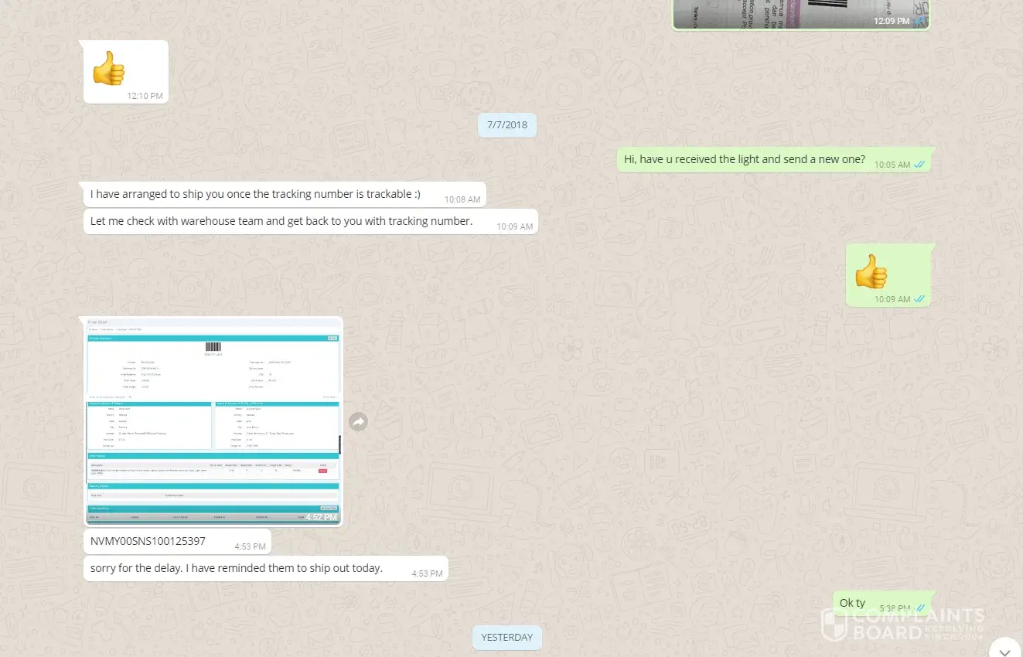The width and height of the screenshot is (1023, 657).
Task: Click 10:09 AM timestamp on warehouse team message
Action: (x=515, y=226)
